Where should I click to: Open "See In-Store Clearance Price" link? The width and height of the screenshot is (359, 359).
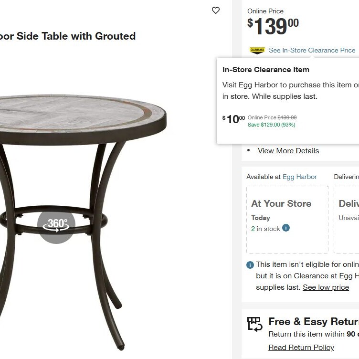click(x=312, y=50)
